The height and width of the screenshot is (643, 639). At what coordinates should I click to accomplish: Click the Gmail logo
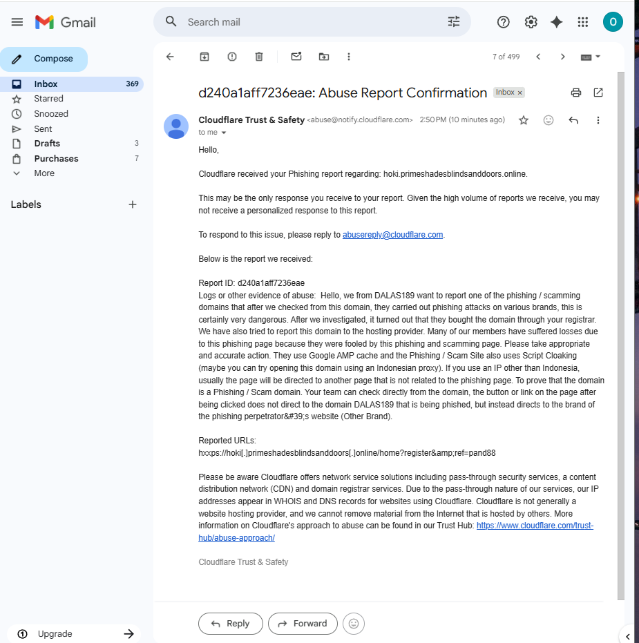(x=66, y=22)
